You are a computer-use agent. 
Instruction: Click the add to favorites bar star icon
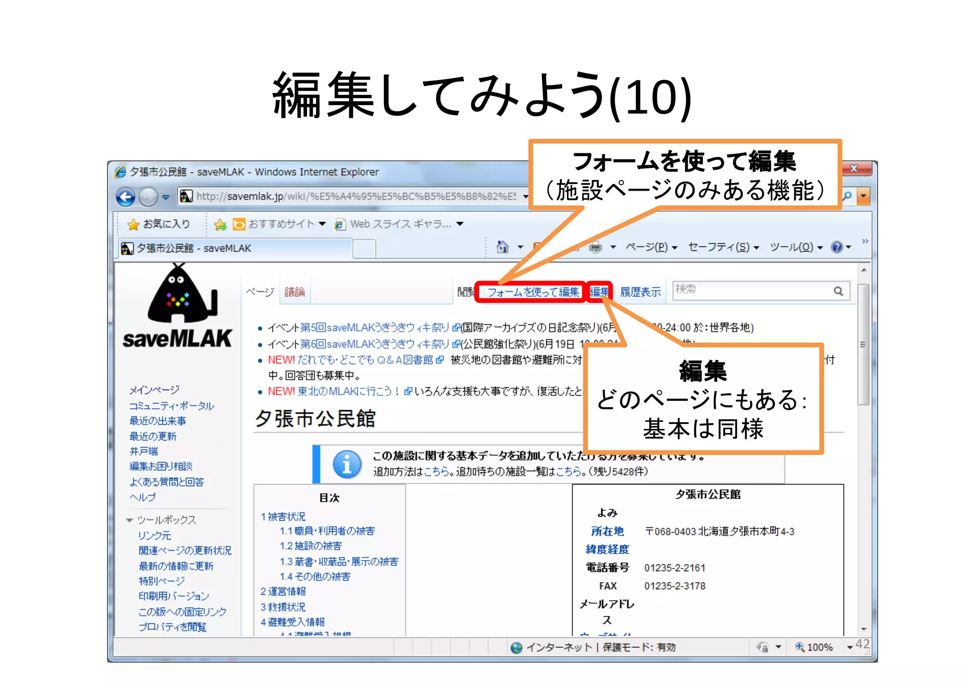pyautogui.click(x=220, y=225)
